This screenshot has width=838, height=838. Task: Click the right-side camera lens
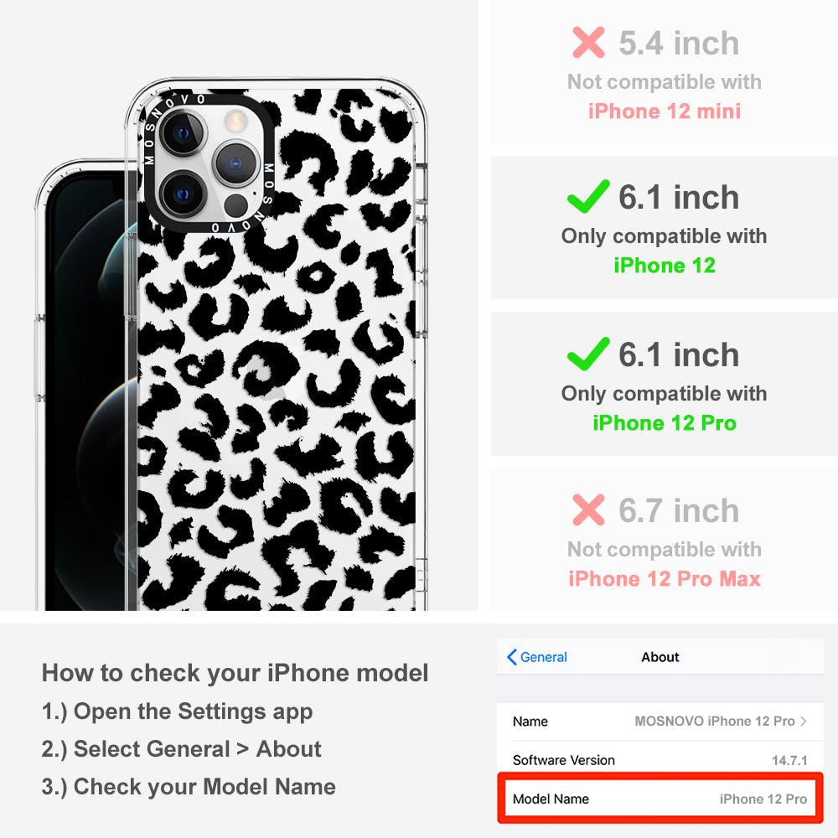235,163
